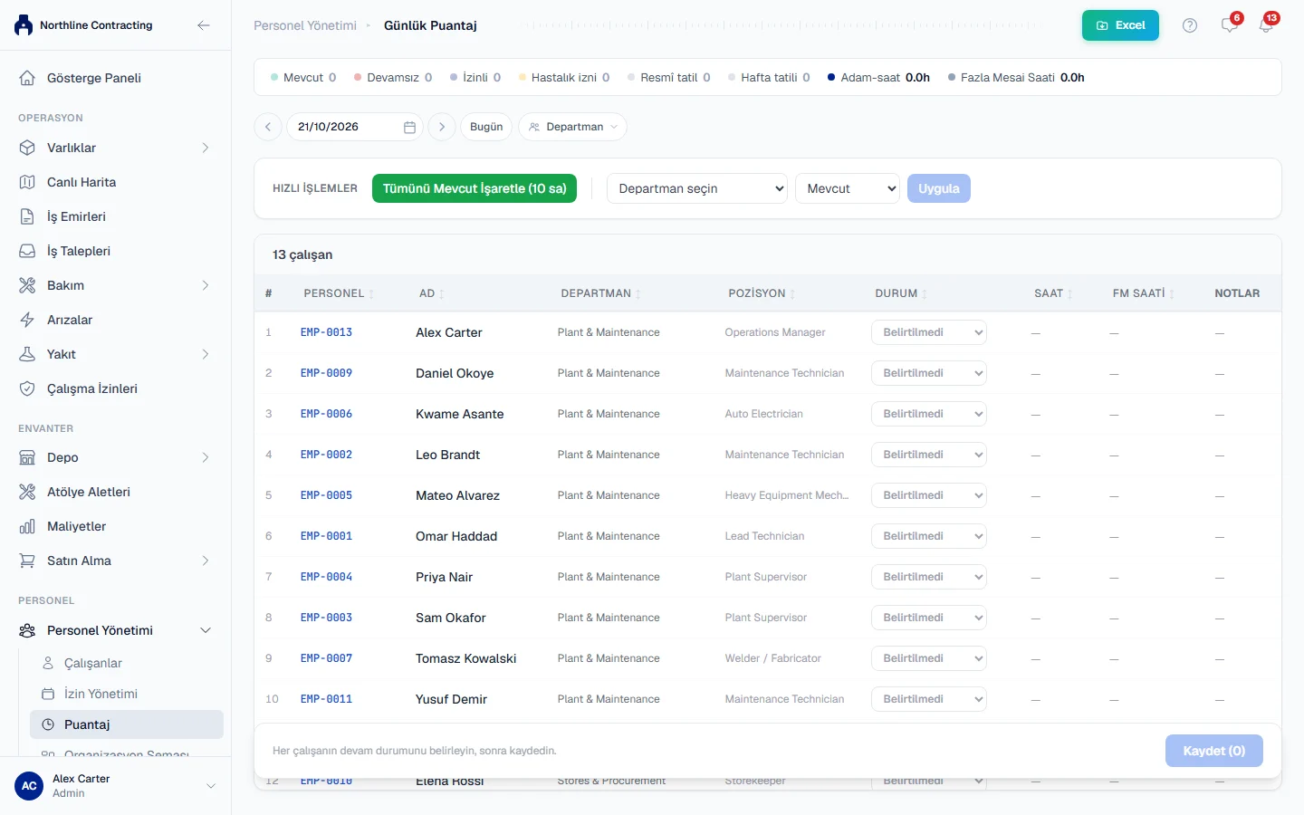The image size is (1304, 815).
Task: Open Canlı Harita map icon
Action: tap(27, 182)
